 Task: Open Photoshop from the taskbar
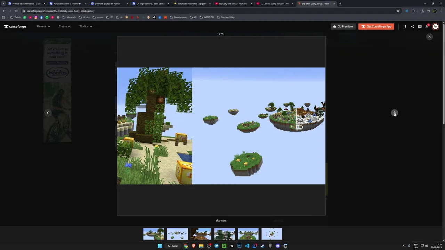(x=240, y=246)
